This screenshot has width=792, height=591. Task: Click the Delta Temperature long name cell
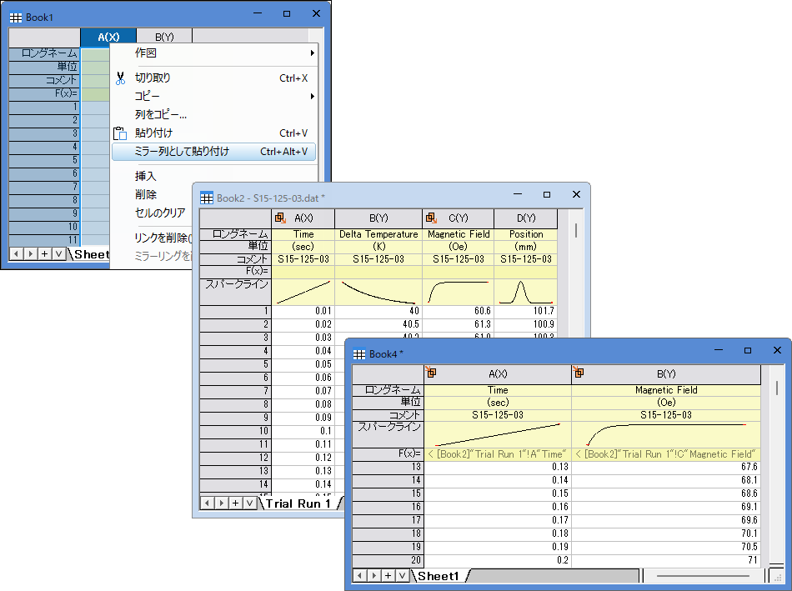pyautogui.click(x=378, y=234)
